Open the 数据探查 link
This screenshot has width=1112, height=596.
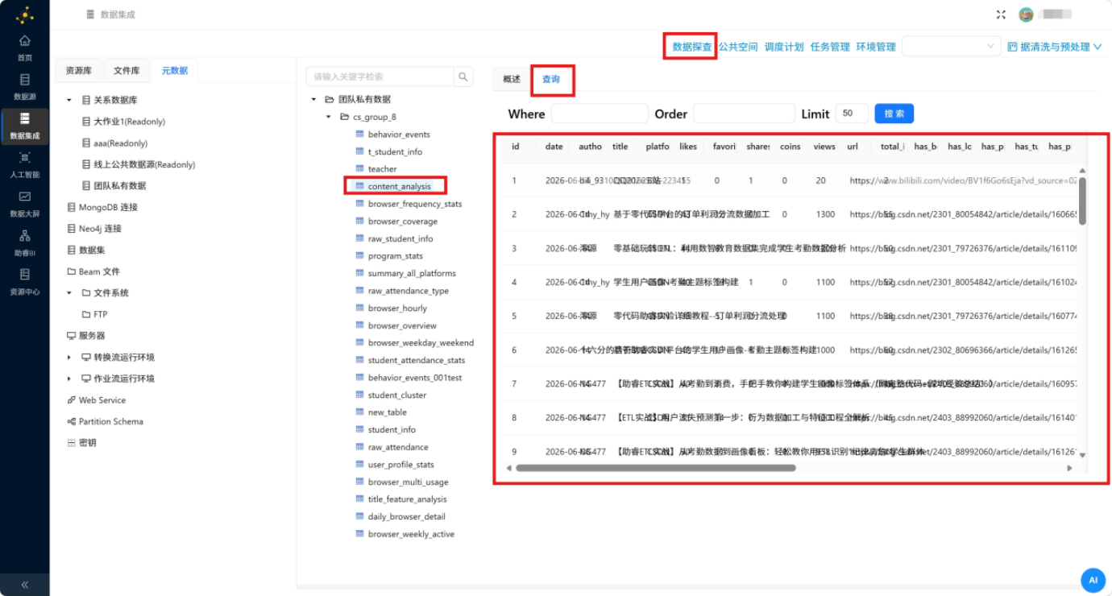click(x=692, y=47)
